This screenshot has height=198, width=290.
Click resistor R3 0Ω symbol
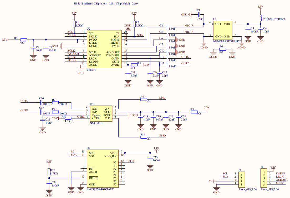click(x=24, y=40)
